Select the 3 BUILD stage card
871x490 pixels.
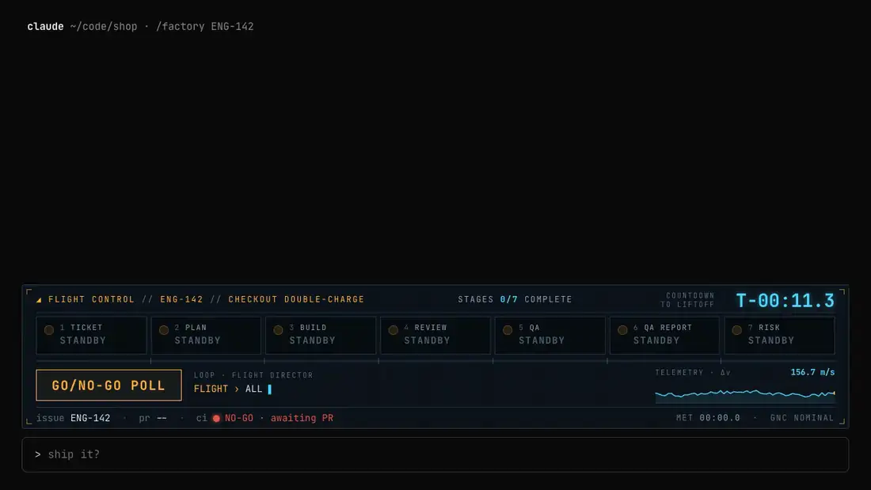[x=321, y=335]
